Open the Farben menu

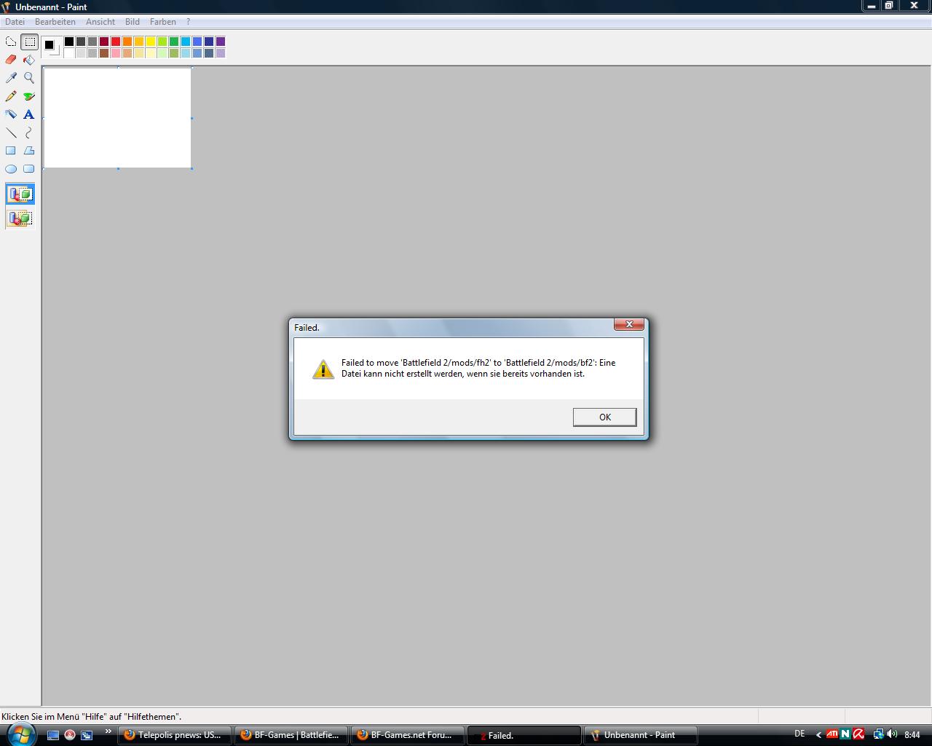pyautogui.click(x=163, y=22)
